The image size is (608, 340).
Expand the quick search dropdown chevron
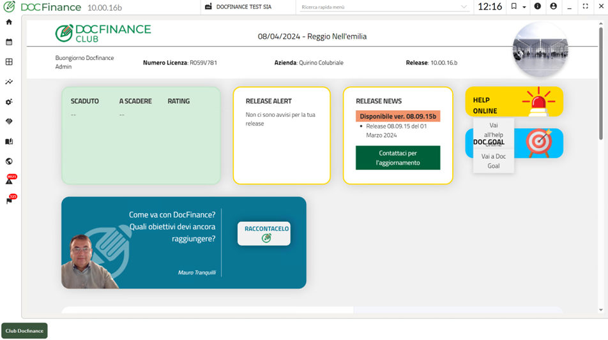pyautogui.click(x=464, y=6)
